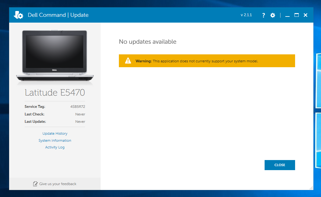Maximize the Dell Command Update window
This screenshot has height=197, width=321.
pyautogui.click(x=296, y=15)
